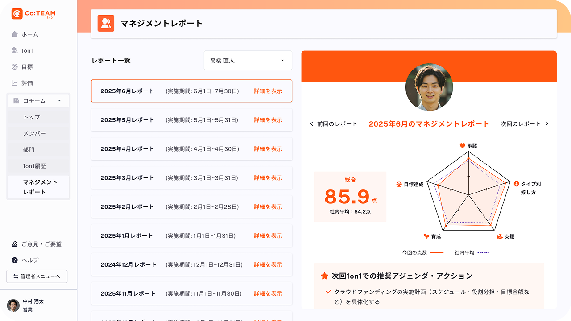Click the heart icon beside 承認
This screenshot has width=571, height=321.
click(463, 144)
